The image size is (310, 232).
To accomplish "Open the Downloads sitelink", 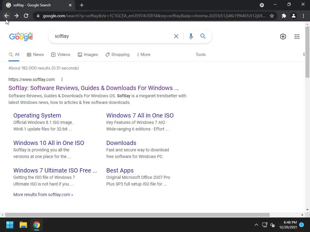I will coord(121,143).
